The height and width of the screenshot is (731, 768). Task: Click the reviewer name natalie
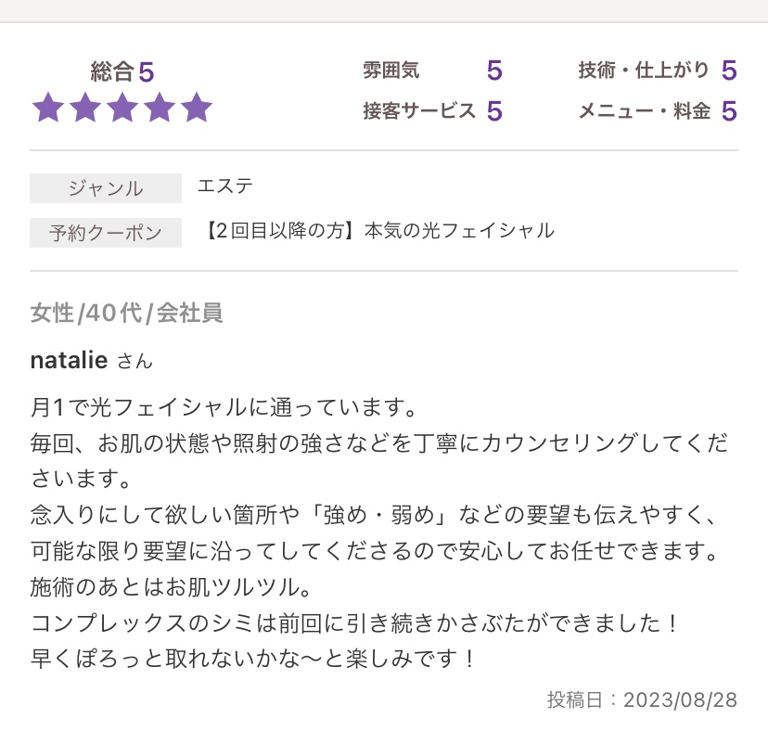[x=69, y=361]
